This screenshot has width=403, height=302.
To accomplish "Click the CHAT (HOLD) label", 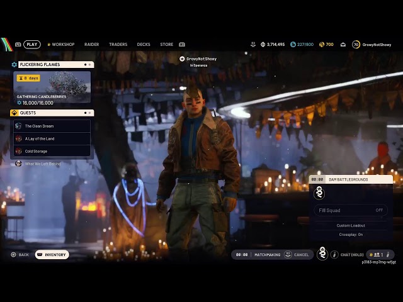I will [x=352, y=255].
